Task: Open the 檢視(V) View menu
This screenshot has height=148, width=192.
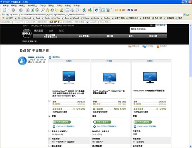Action: (22, 6)
